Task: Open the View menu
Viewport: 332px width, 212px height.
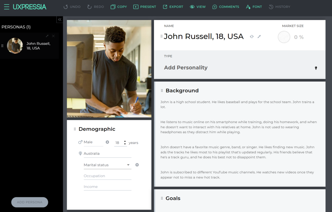Action: coord(197,7)
